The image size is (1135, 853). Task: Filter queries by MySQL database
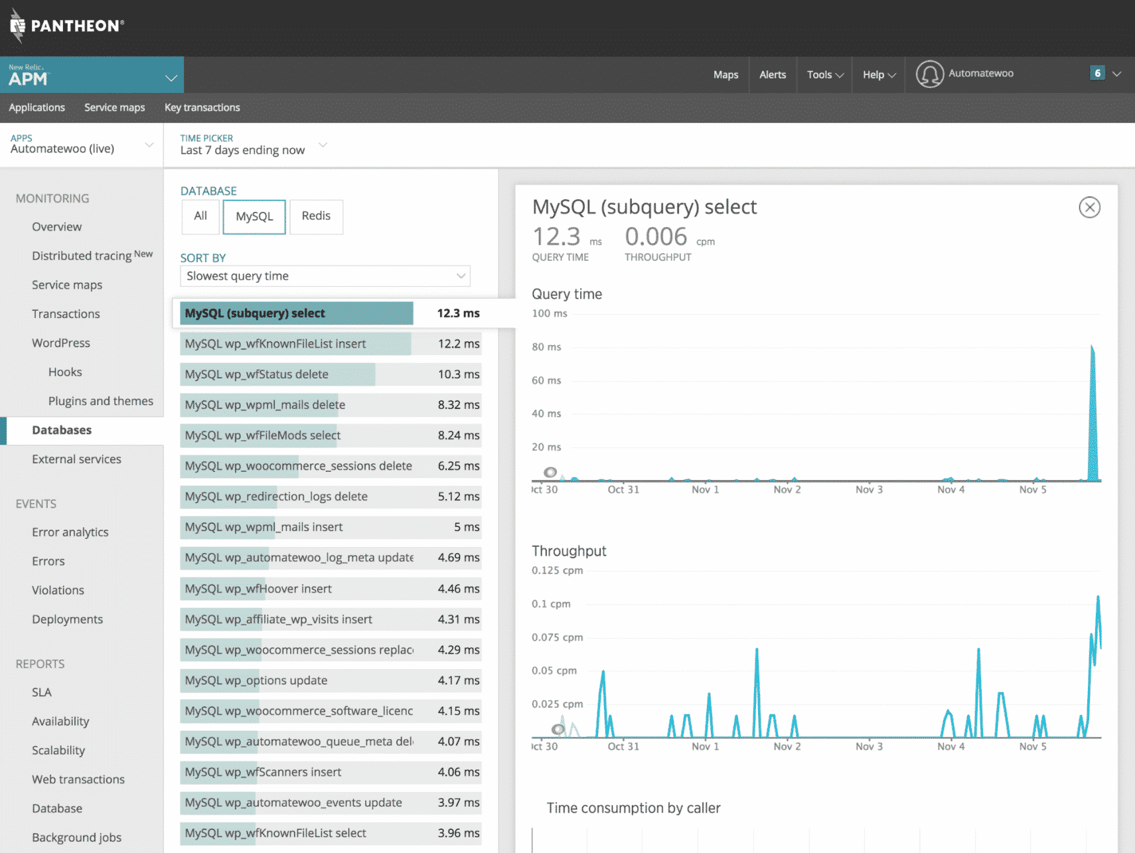254,216
